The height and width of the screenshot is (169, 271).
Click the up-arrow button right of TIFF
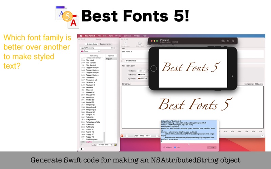pyautogui.click(x=157, y=136)
